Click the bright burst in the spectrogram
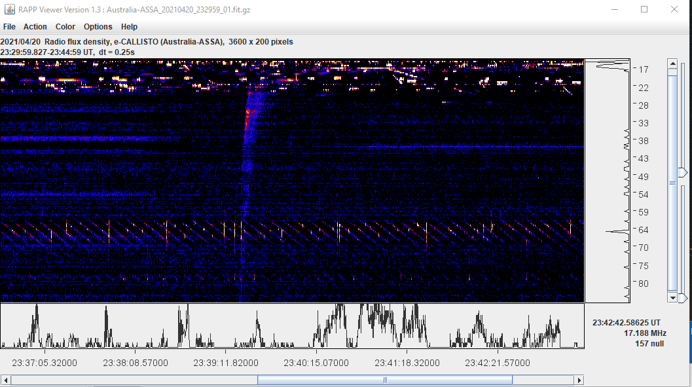Viewport: 692px width, 387px height. (250, 118)
